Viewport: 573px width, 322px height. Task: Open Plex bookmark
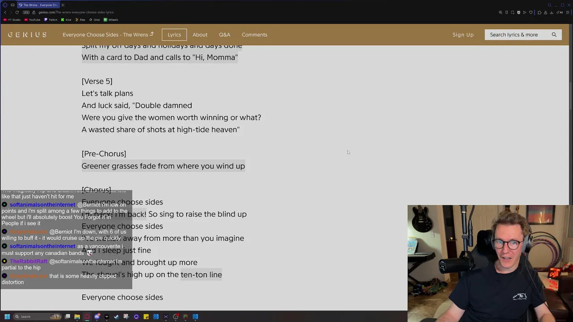(80, 20)
